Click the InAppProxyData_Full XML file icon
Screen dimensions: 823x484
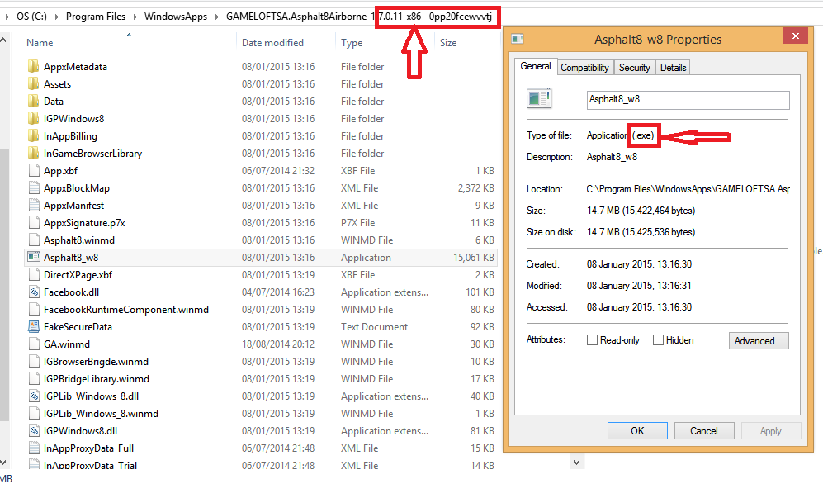(x=34, y=448)
